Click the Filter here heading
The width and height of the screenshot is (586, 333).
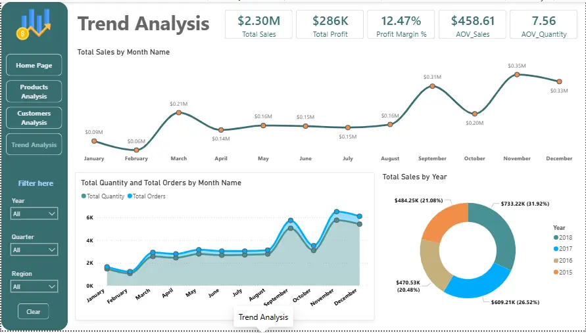tap(36, 183)
